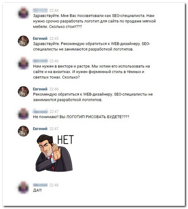Viewport: 188px width, 209px height.
Task: Click the 22:45 timestamp next to Евгений
Action: (x=54, y=38)
